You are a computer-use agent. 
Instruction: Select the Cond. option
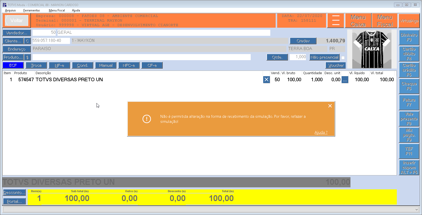(82, 65)
